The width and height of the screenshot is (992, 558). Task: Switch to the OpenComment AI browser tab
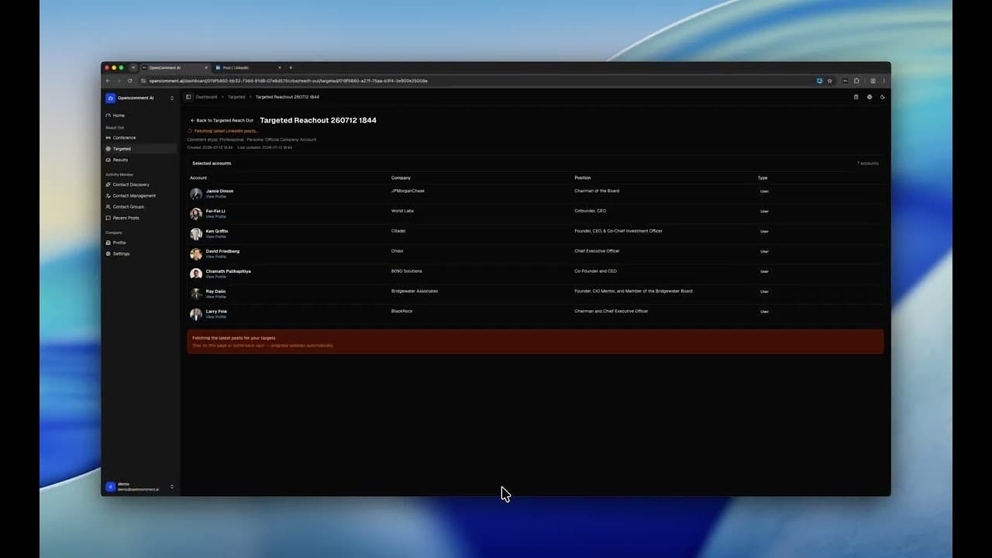click(x=174, y=67)
